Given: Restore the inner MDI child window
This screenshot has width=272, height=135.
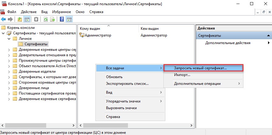Looking at the screenshot, I should coord(264,12).
